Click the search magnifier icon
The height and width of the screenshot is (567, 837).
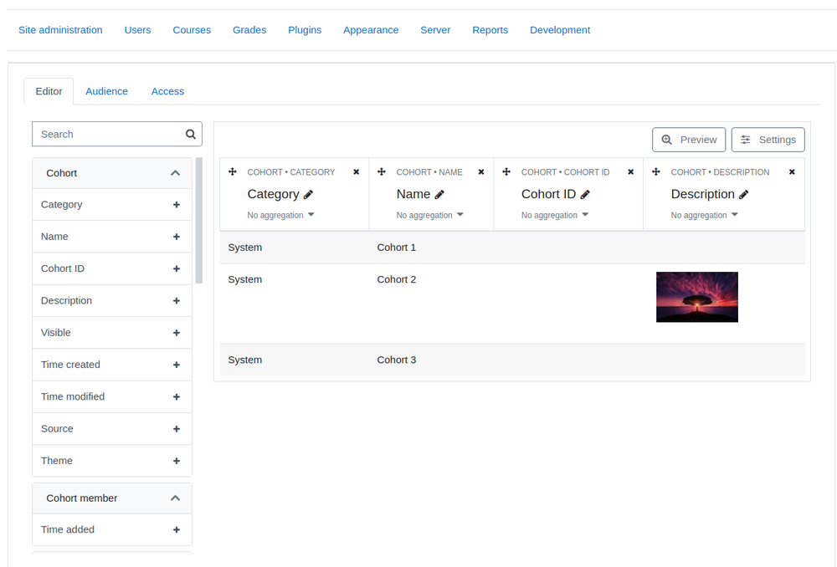(191, 135)
